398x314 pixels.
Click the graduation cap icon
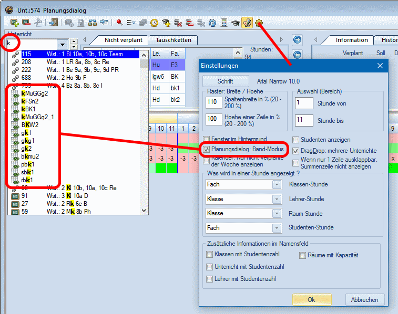pos(236,23)
